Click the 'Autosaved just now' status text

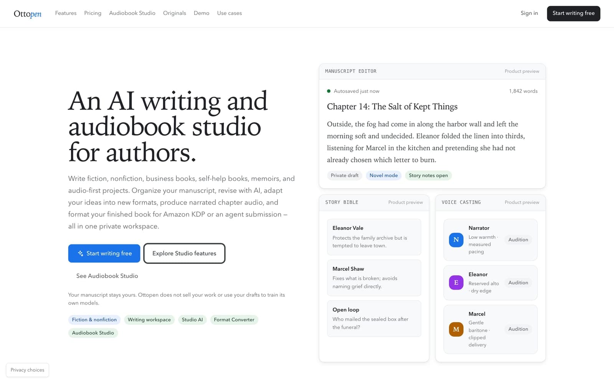pos(357,91)
